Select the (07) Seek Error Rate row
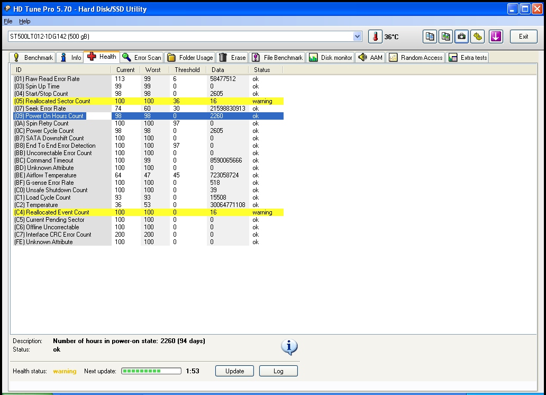This screenshot has height=395, width=546. (x=148, y=109)
